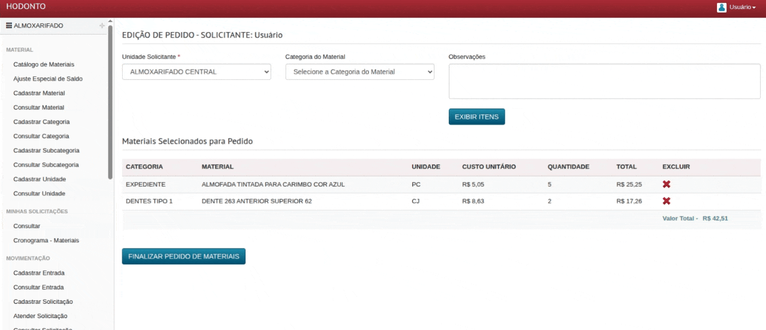Open Cadastrar Entrada under Movimentação
The width and height of the screenshot is (766, 330).
[39, 273]
